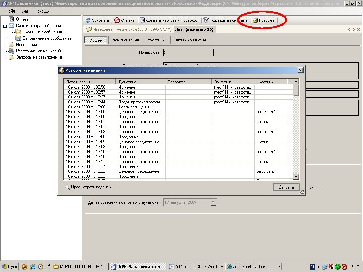Open the Internet Explorer taskbar group

254,267
